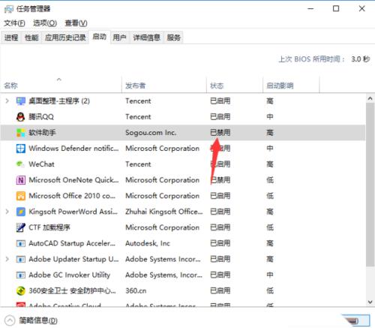The height and width of the screenshot is (328, 375).
Task: Select the Windows Defender notification row
Action: pyautogui.click(x=183, y=149)
